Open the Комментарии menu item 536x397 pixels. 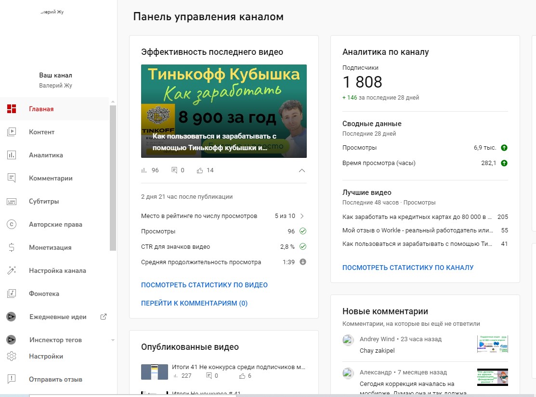[x=55, y=178]
